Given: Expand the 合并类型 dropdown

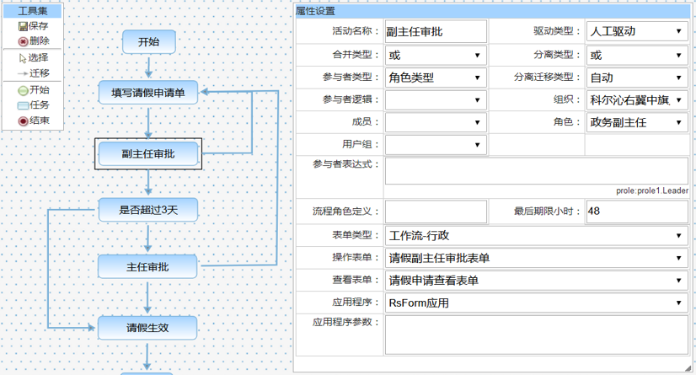Looking at the screenshot, I should point(436,55).
